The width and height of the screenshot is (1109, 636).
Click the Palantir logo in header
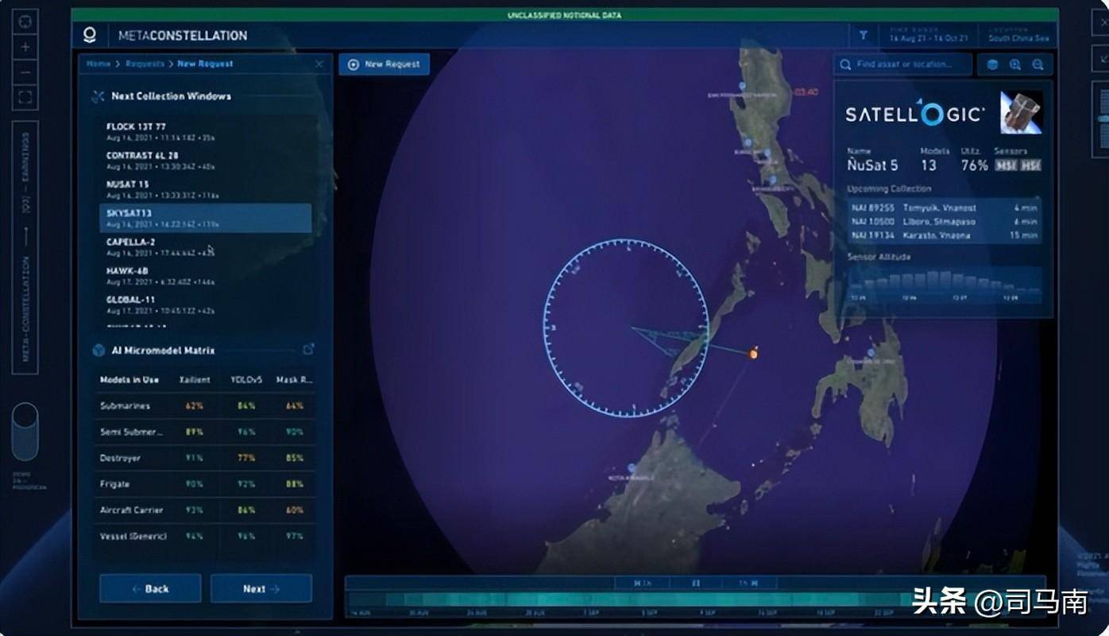coord(90,35)
